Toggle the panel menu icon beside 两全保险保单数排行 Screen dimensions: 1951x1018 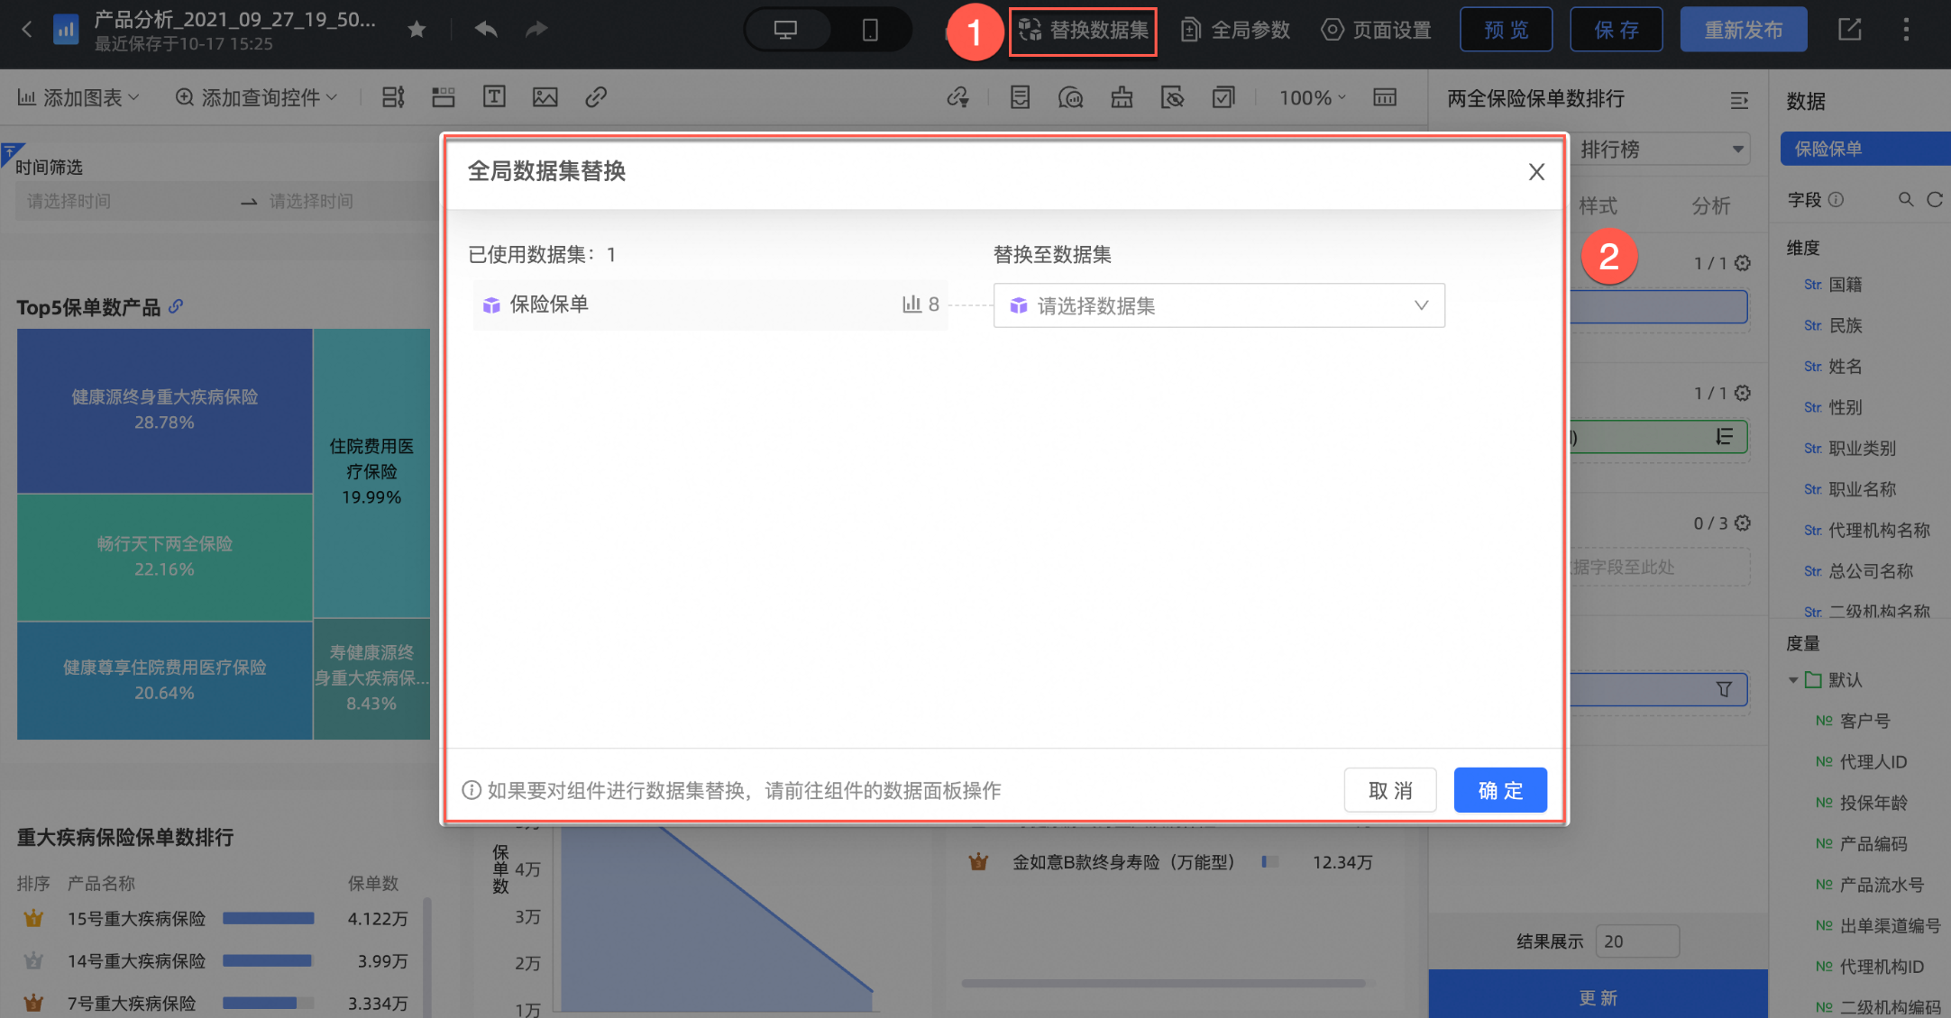pyautogui.click(x=1739, y=100)
